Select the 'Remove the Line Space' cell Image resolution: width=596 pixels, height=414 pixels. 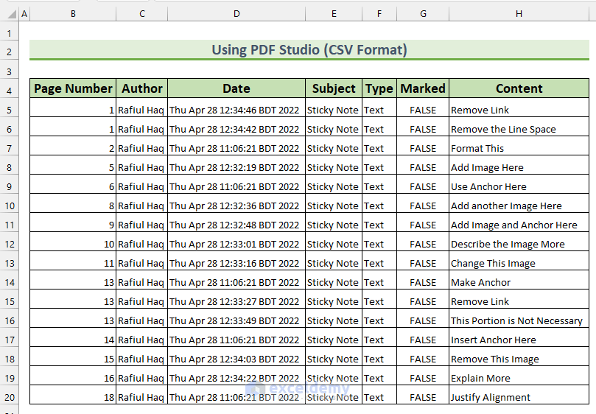pos(504,129)
